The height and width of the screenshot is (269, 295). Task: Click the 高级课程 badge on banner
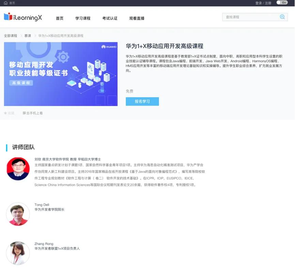(21, 83)
